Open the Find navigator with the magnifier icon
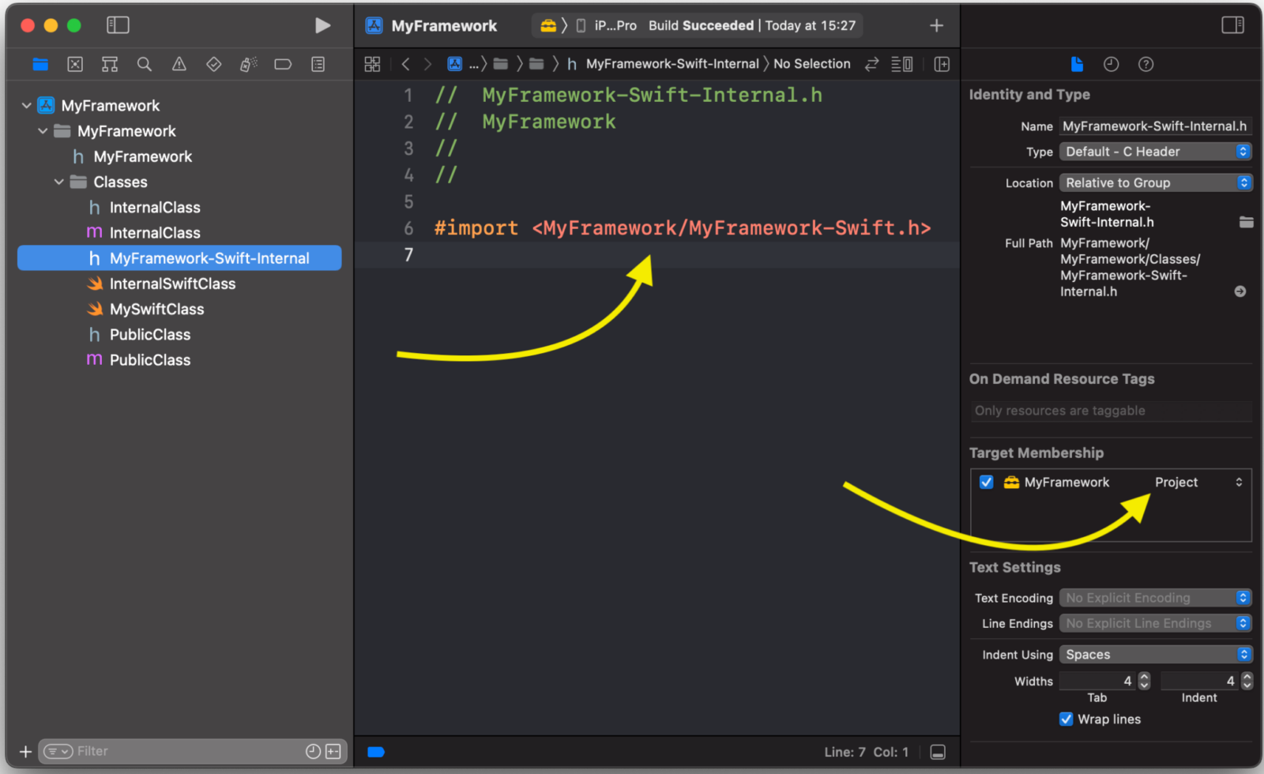The width and height of the screenshot is (1264, 774). 145,64
